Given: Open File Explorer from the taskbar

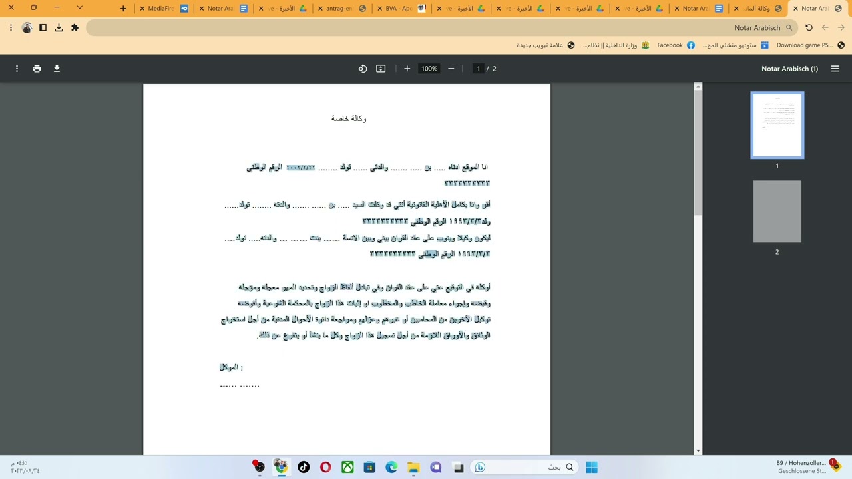Looking at the screenshot, I should pyautogui.click(x=413, y=467).
